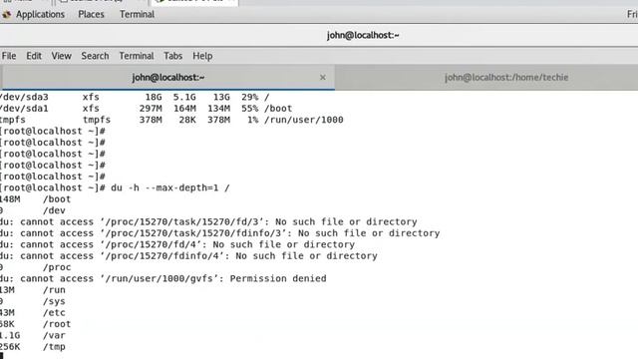Click the /var directory size line

[x=33, y=336]
